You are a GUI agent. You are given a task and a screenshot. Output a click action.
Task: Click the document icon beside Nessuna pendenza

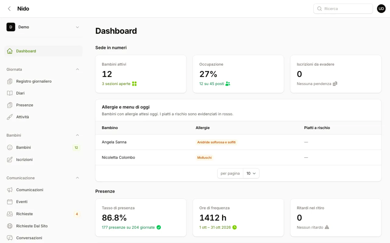click(x=335, y=84)
